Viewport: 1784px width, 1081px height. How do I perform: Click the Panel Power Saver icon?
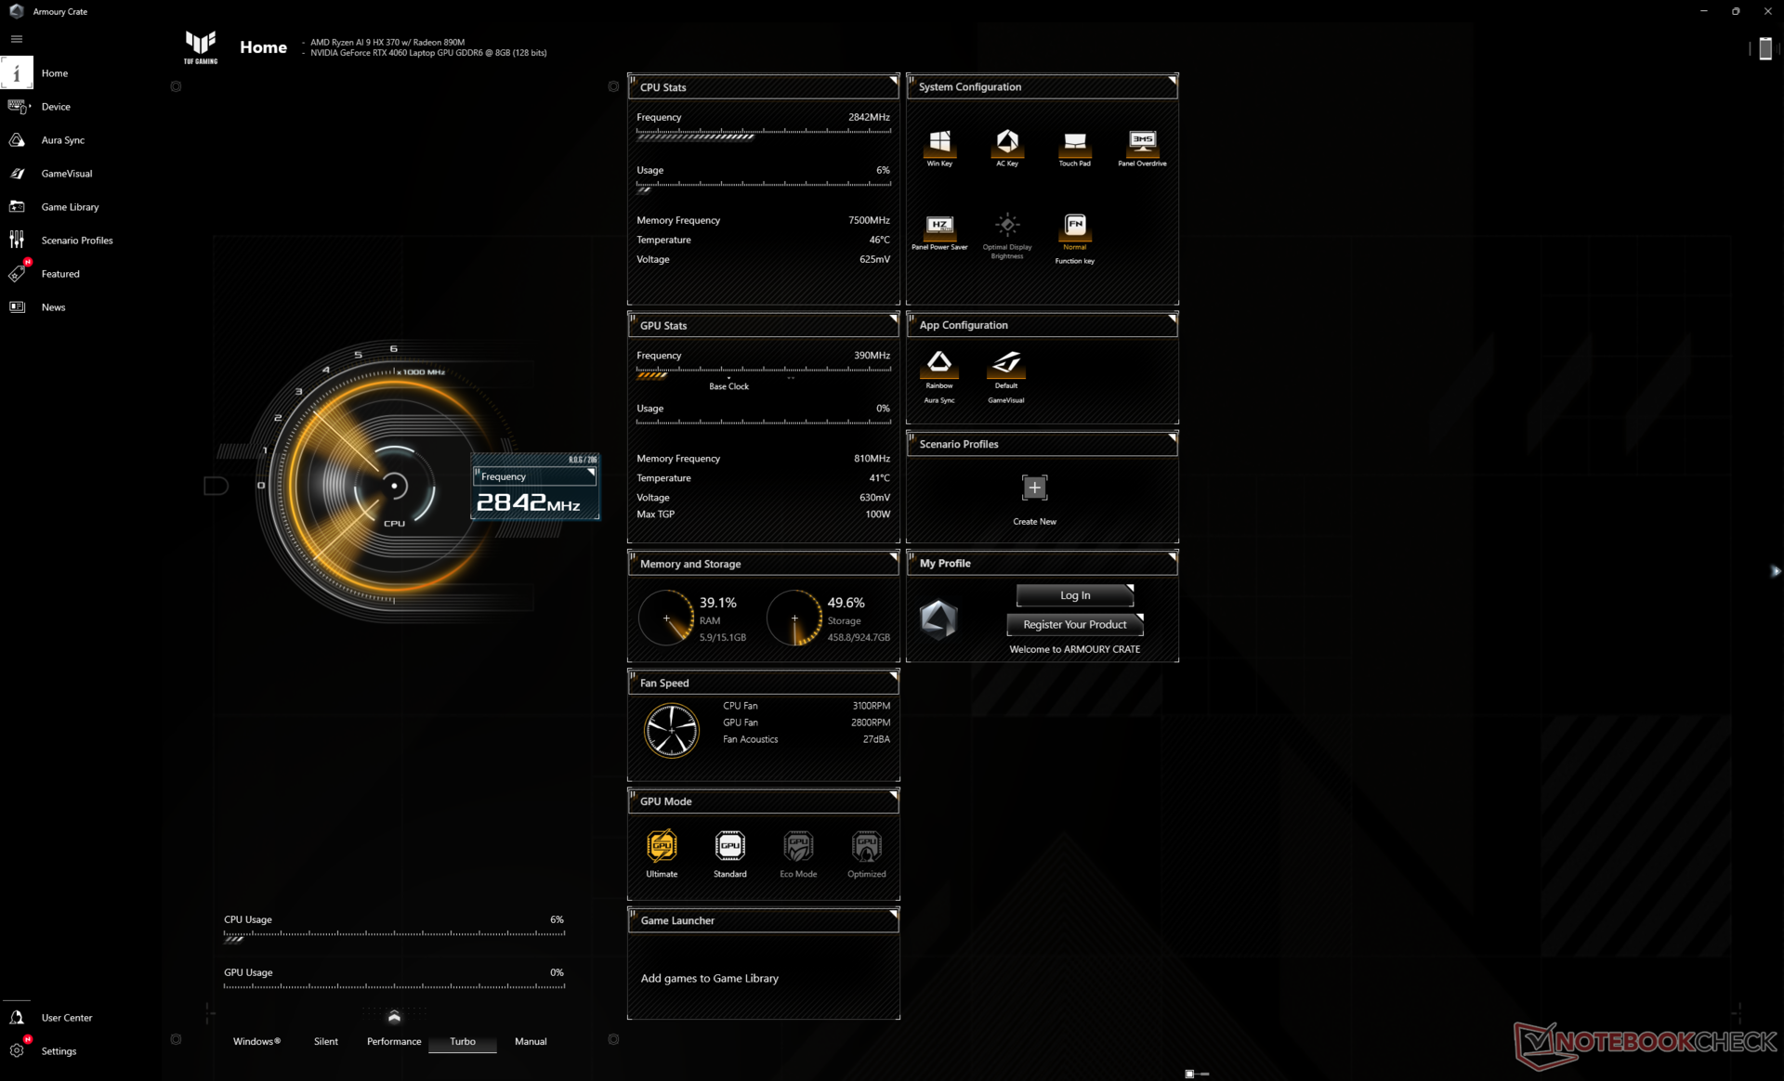(x=939, y=226)
